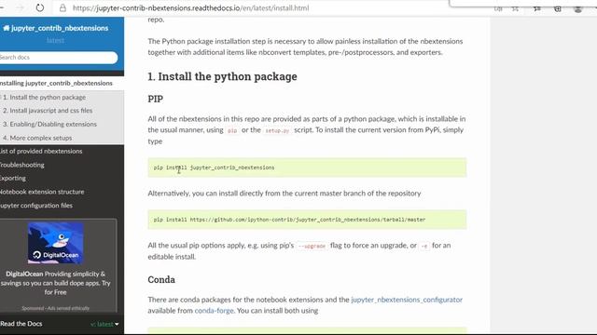Go to 'Install javascript and css files'

[48, 111]
